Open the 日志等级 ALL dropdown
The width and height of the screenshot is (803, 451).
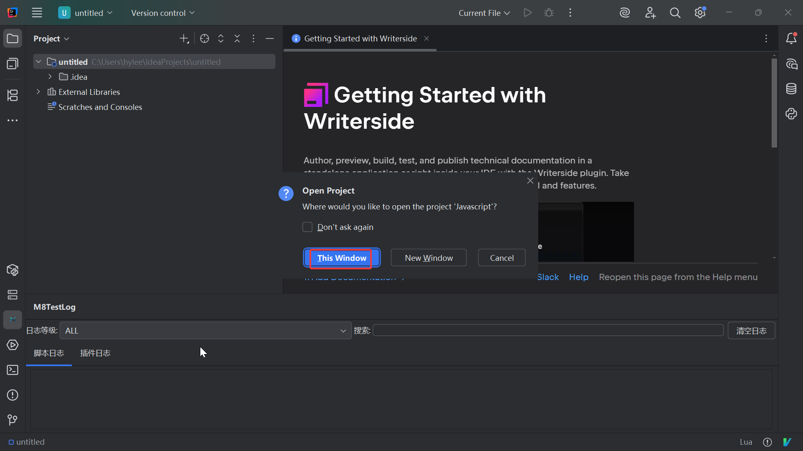pyautogui.click(x=205, y=331)
